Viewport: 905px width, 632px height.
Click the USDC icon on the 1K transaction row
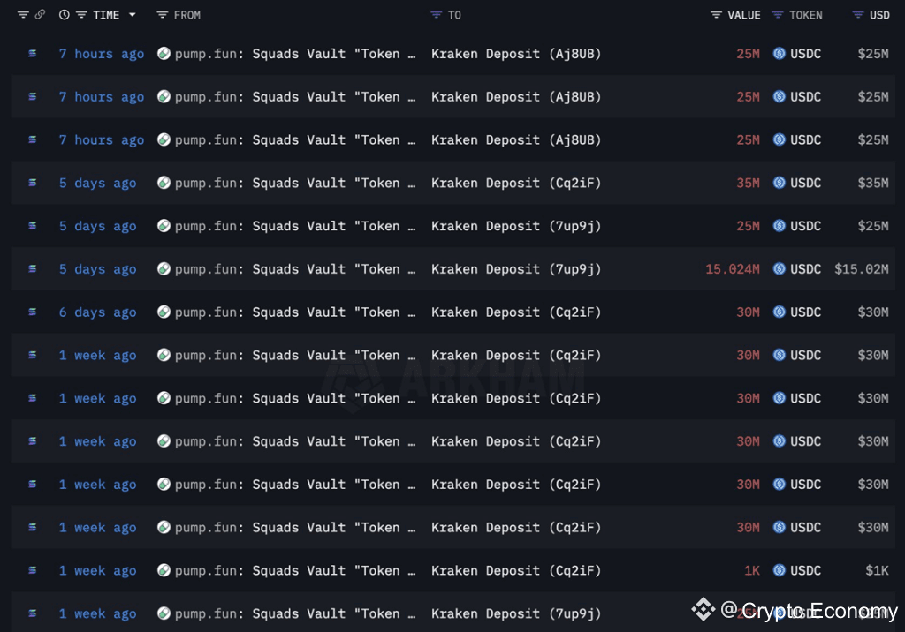[x=778, y=570]
